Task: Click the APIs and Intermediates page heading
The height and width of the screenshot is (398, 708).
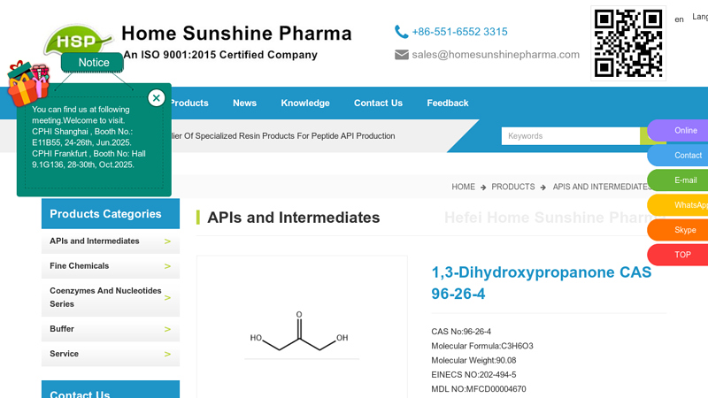Action: (x=294, y=218)
